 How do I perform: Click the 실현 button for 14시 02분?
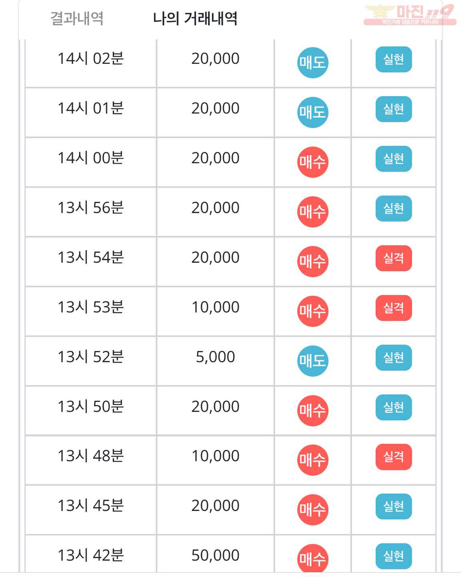point(394,59)
